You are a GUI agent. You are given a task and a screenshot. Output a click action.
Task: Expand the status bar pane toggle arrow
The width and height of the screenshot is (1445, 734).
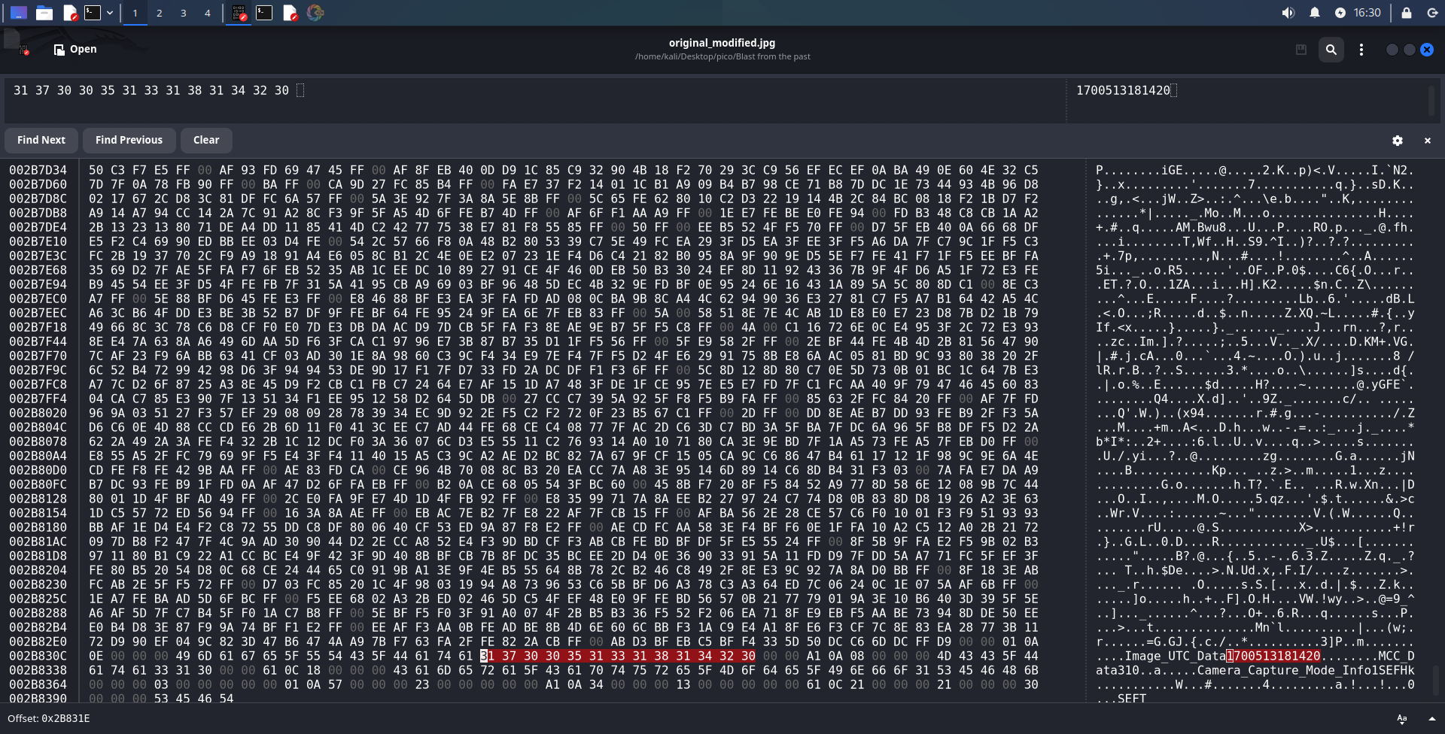point(1431,719)
